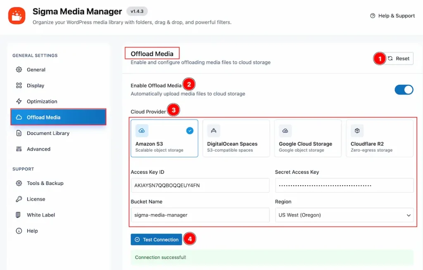This screenshot has height=270, width=423.
Task: Click 'Automatically upload media files to cloud storage' text
Action: 188,94
